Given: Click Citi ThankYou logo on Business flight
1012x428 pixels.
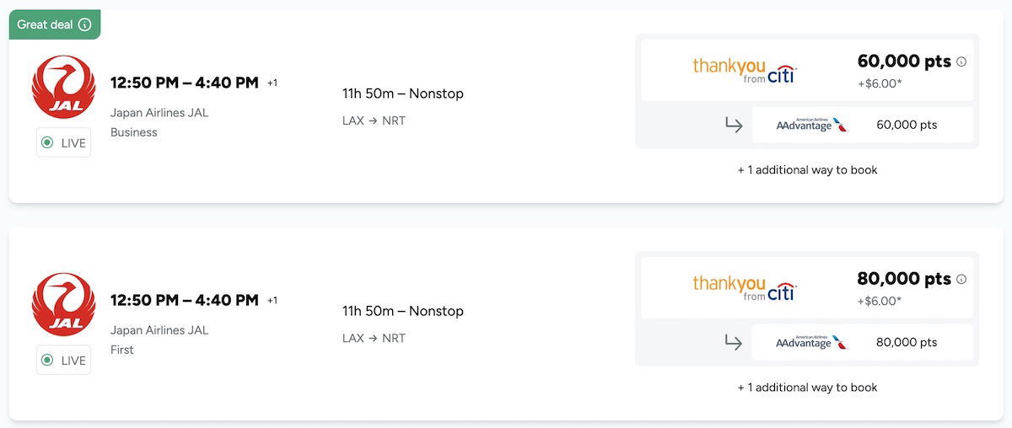Looking at the screenshot, I should click(x=744, y=70).
